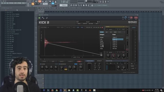Open File Explorer from the taskbar
164x92 pixels.
[69, 90]
